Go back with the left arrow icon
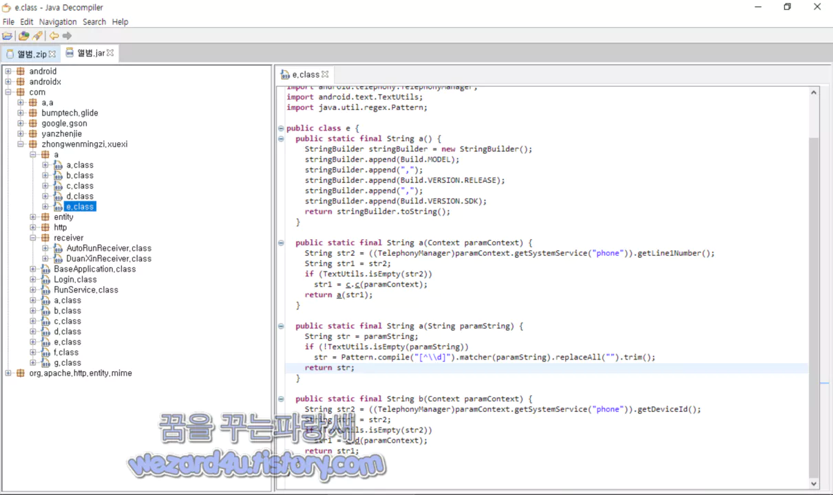Screen dimensions: 833x495 (54, 36)
